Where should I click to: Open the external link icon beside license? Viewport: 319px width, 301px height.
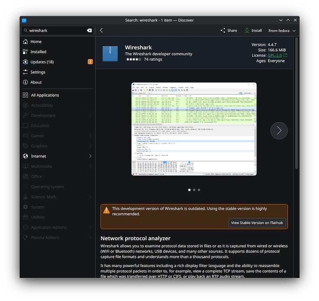[286, 55]
